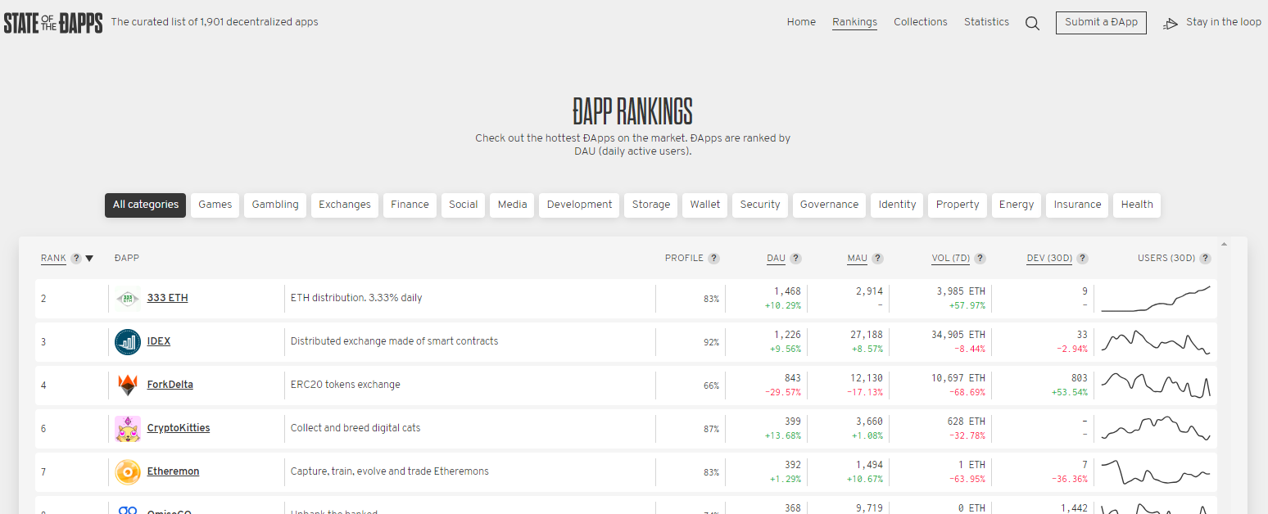Viewport: 1268px width, 514px height.
Task: Click help icon beside PROFILE header
Action: [713, 259]
